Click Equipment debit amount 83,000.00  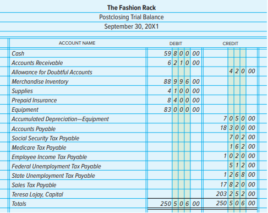[182, 110]
